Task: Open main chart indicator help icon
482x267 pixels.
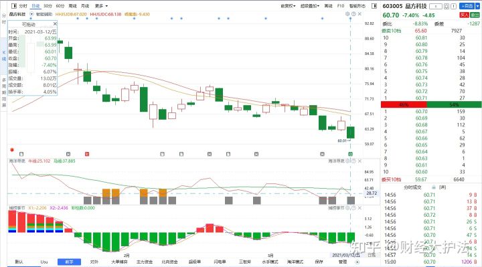Action: (353, 14)
